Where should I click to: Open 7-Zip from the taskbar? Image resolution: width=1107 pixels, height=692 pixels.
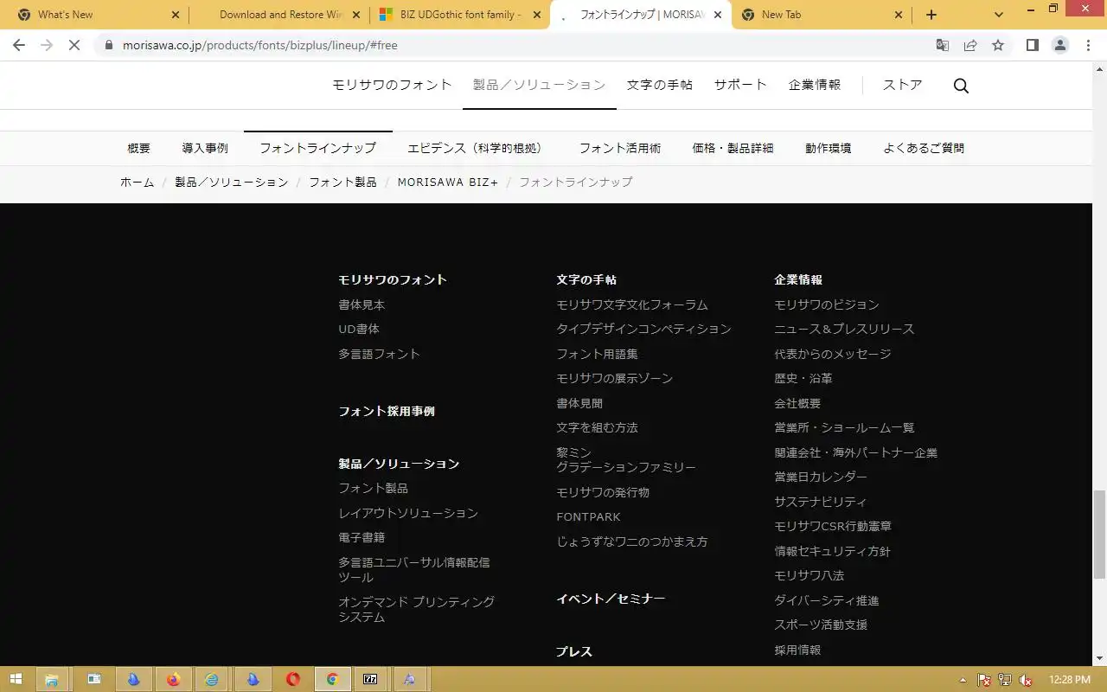[x=370, y=680]
